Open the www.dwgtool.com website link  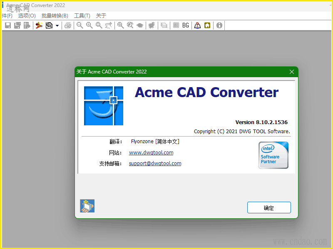click(151, 153)
